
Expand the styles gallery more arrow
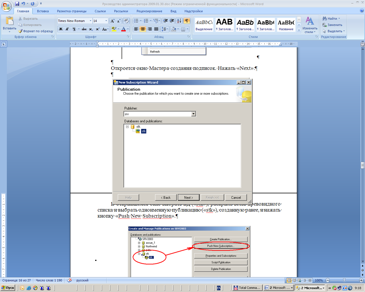[x=299, y=31]
